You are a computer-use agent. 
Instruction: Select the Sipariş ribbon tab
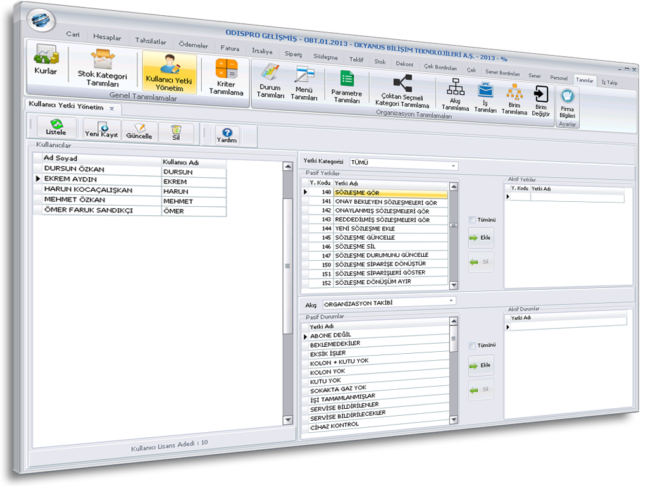pyautogui.click(x=294, y=54)
